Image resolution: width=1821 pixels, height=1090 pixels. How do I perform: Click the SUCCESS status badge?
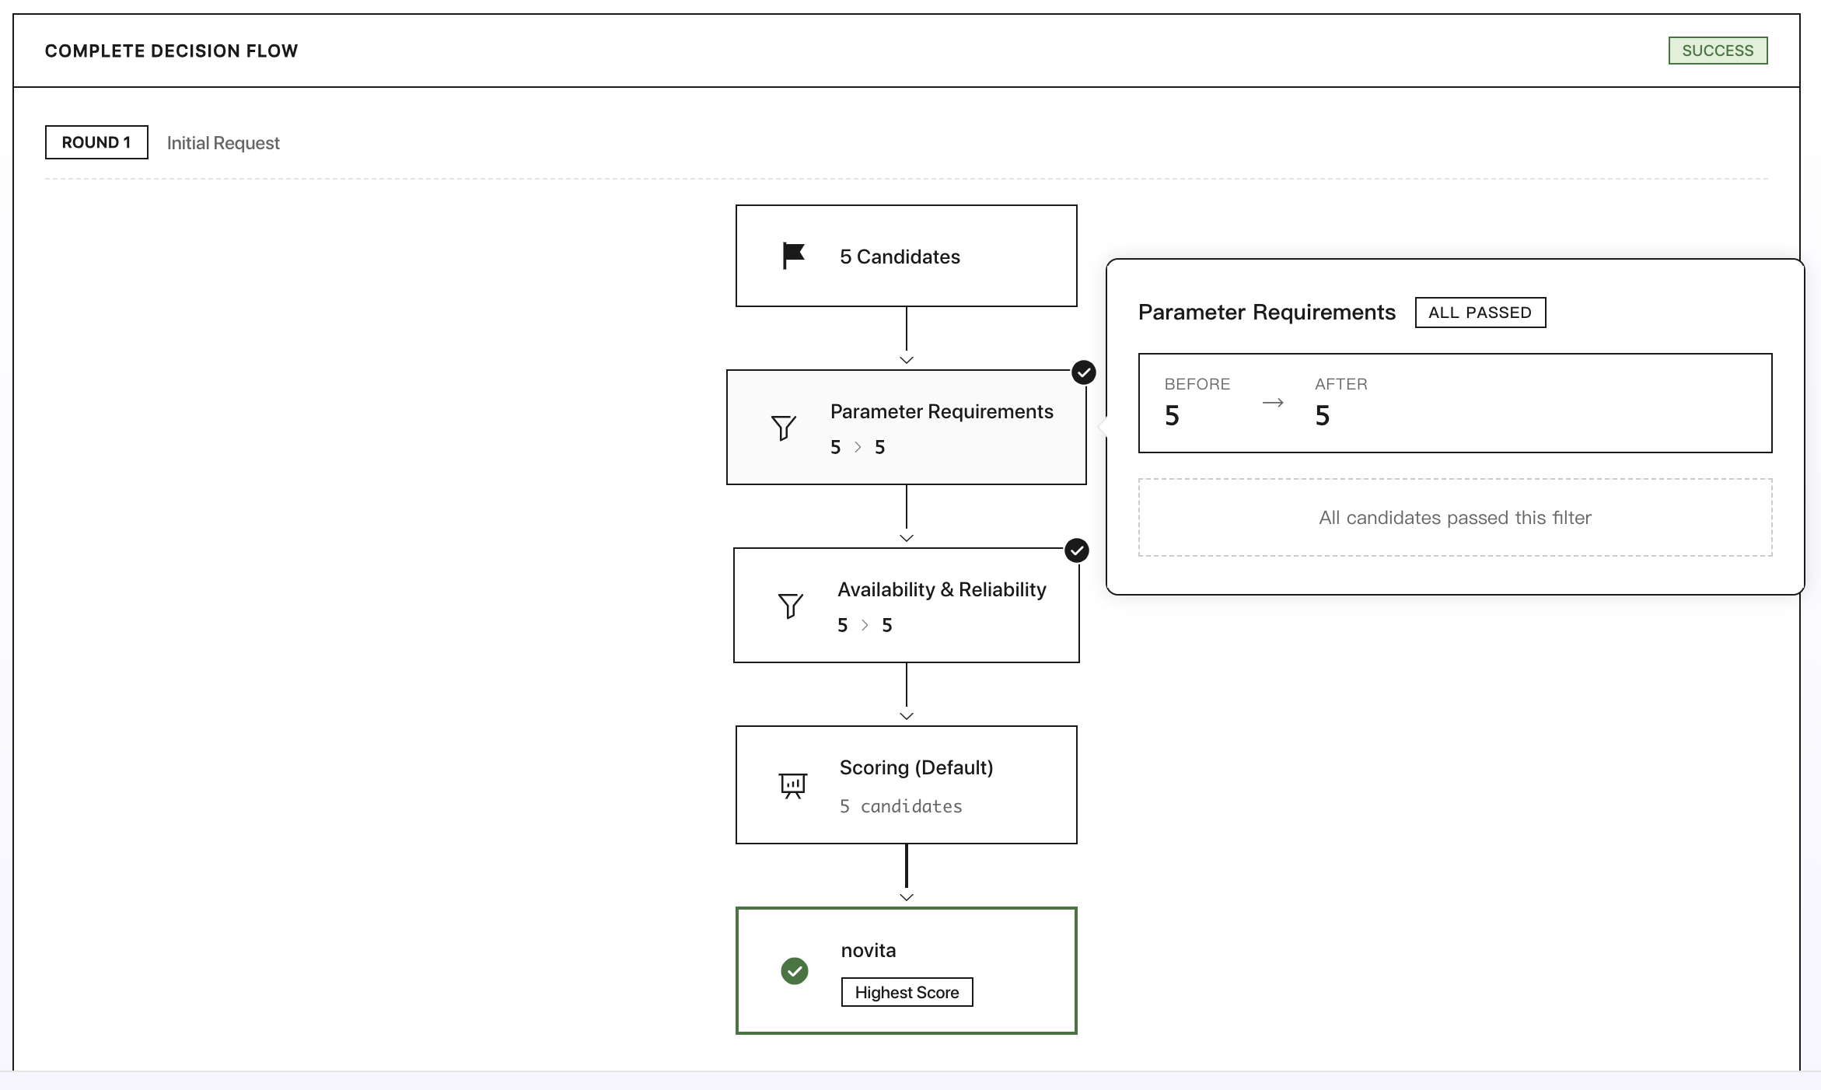coord(1717,51)
